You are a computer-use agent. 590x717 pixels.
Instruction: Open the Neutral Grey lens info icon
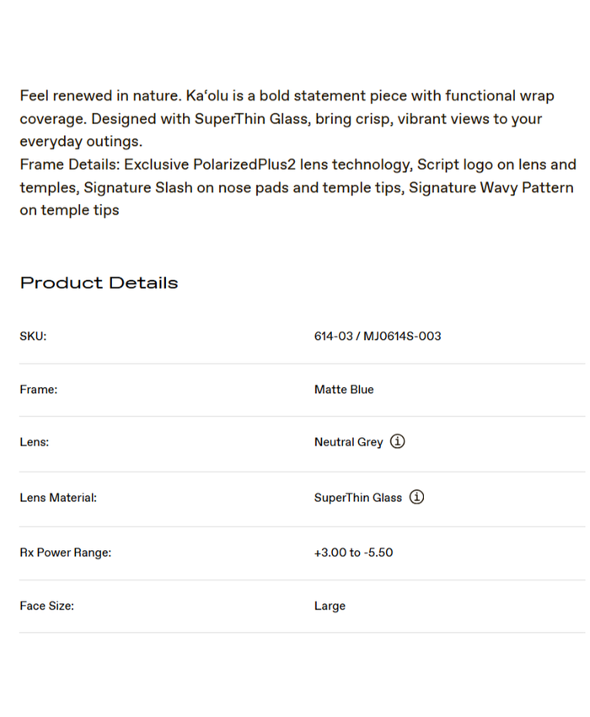tap(398, 442)
